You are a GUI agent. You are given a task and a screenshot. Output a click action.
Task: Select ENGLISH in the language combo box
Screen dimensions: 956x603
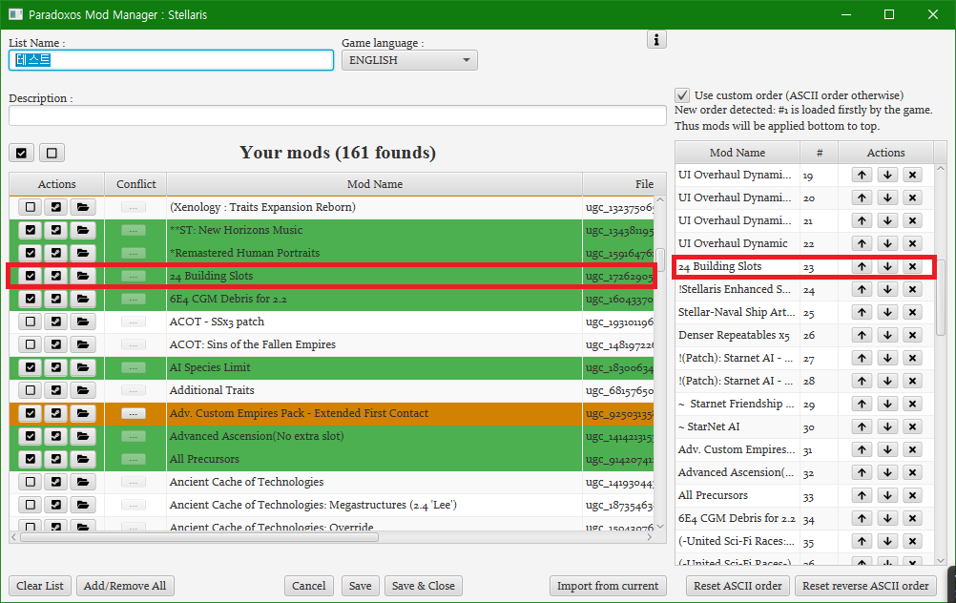tap(408, 59)
